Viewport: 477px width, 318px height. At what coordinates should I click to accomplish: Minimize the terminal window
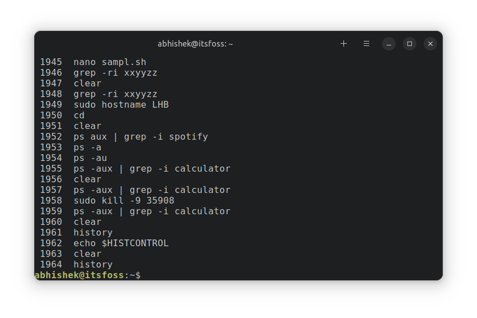(389, 44)
